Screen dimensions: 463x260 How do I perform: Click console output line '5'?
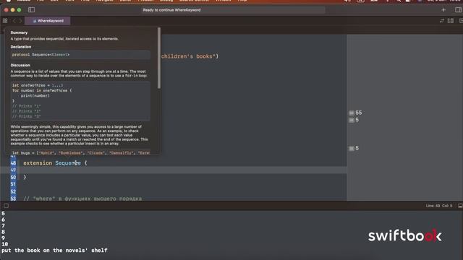[3, 214]
